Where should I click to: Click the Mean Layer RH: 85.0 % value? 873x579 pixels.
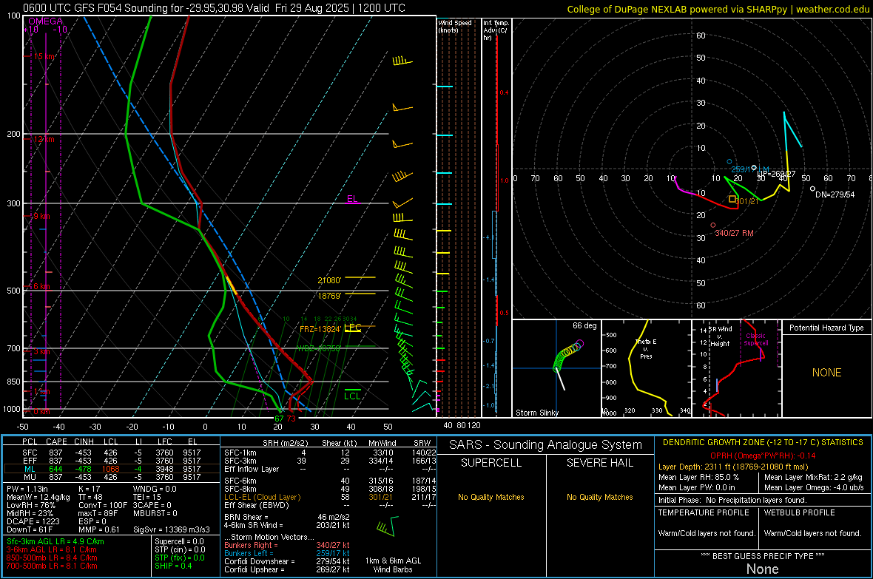pos(698,477)
